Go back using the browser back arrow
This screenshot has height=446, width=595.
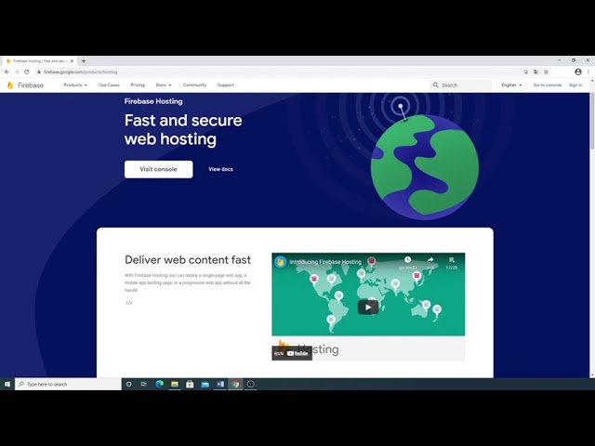pyautogui.click(x=7, y=72)
